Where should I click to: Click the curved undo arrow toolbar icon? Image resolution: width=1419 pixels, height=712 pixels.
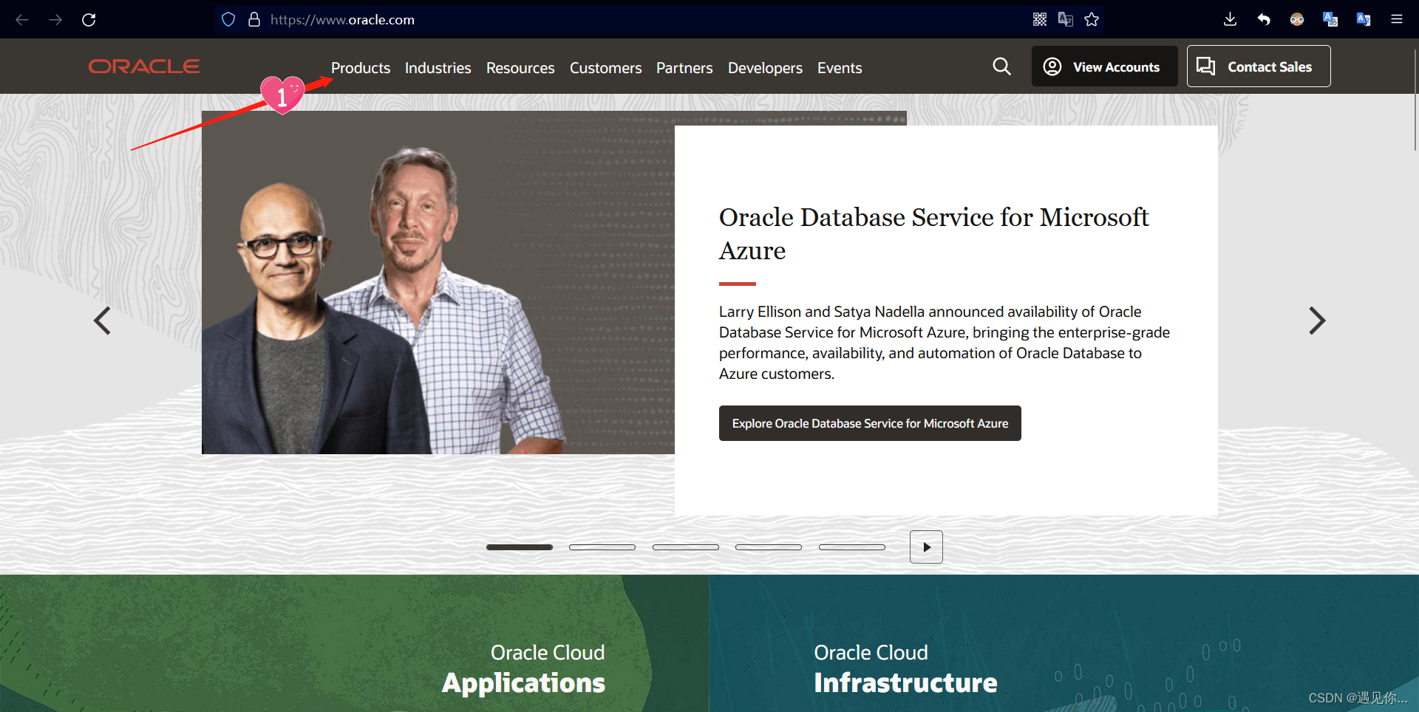tap(1264, 19)
